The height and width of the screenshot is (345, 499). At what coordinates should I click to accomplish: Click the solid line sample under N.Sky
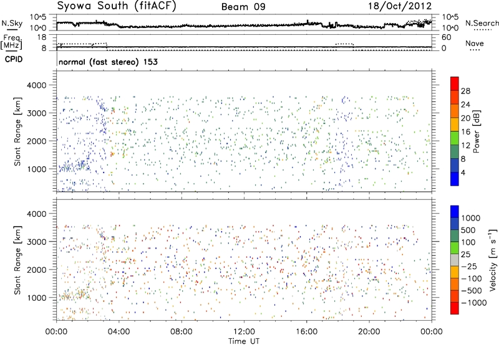click(12, 30)
